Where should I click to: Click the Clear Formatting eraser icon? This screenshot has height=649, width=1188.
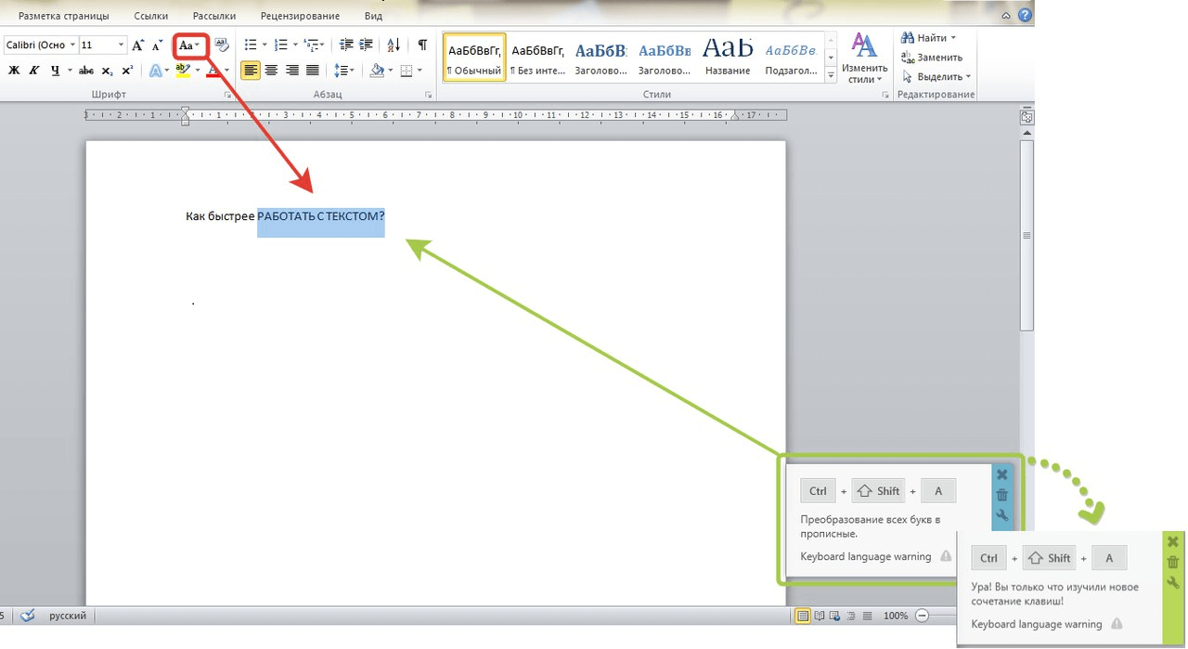pos(222,45)
